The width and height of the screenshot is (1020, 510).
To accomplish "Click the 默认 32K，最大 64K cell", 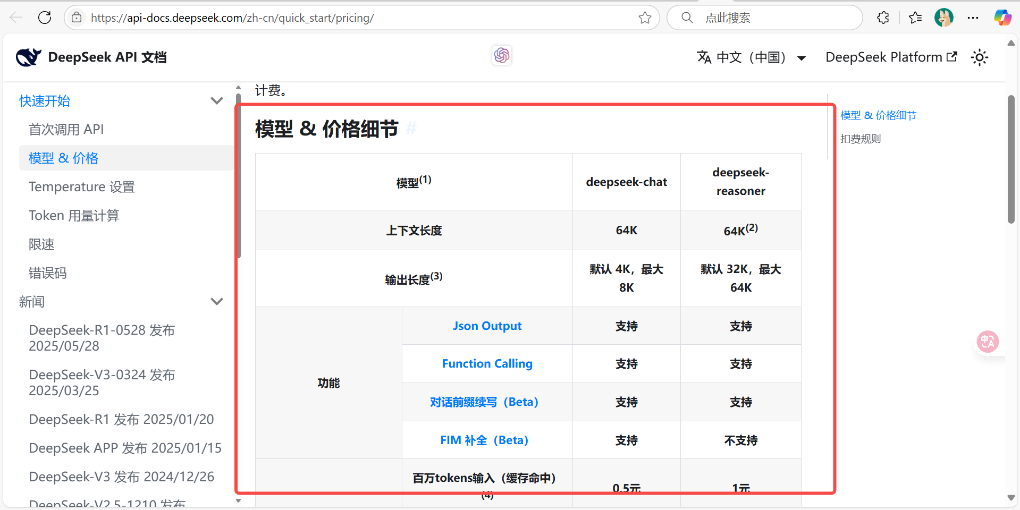I will [740, 278].
